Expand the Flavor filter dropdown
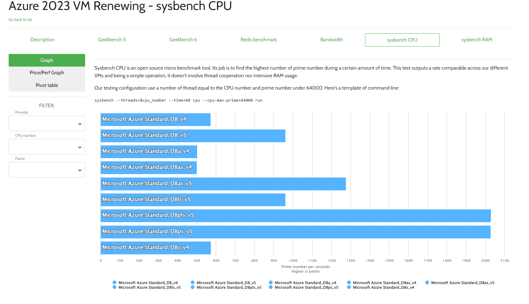The image size is (529, 304). [x=47, y=169]
